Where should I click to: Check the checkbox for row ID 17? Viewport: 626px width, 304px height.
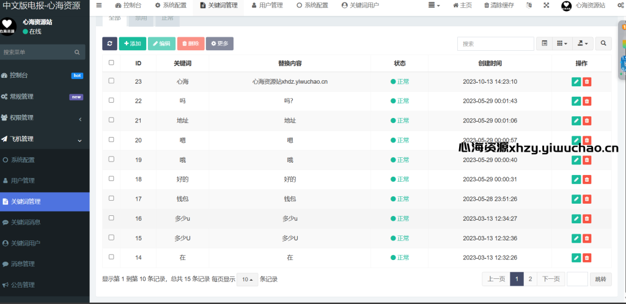tap(111, 198)
